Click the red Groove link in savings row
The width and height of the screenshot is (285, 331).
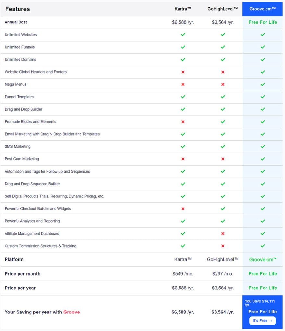(71, 312)
